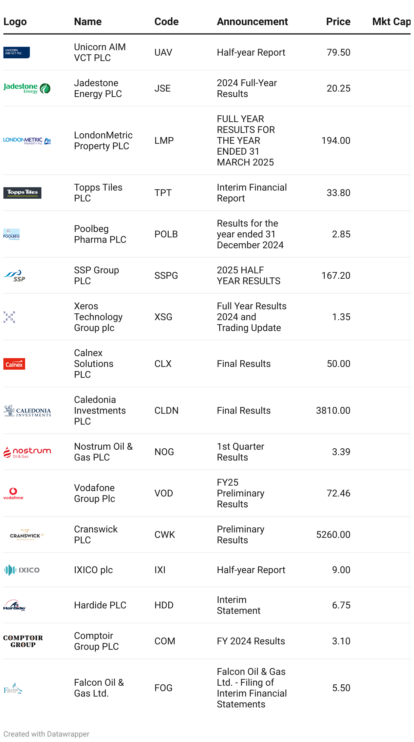
Task: Click the IXICO logo
Action: [22, 570]
